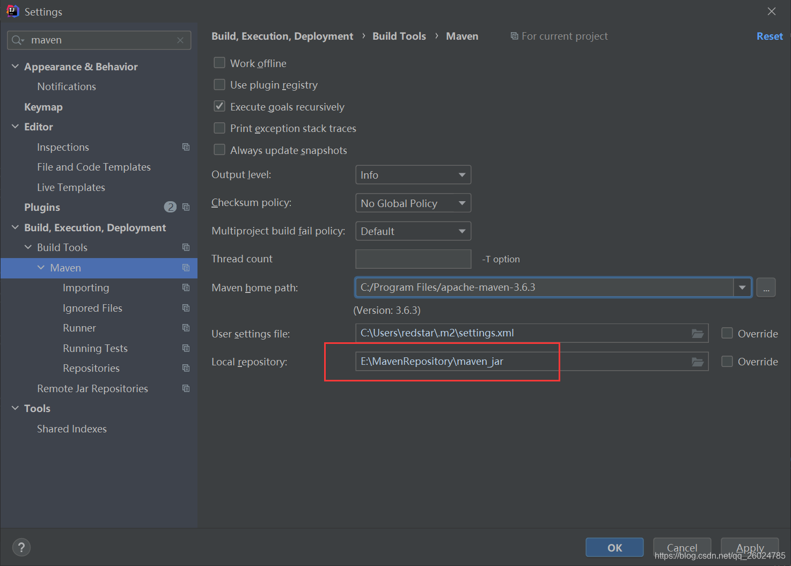Open Multiproject build fail policy dropdown

pos(413,231)
